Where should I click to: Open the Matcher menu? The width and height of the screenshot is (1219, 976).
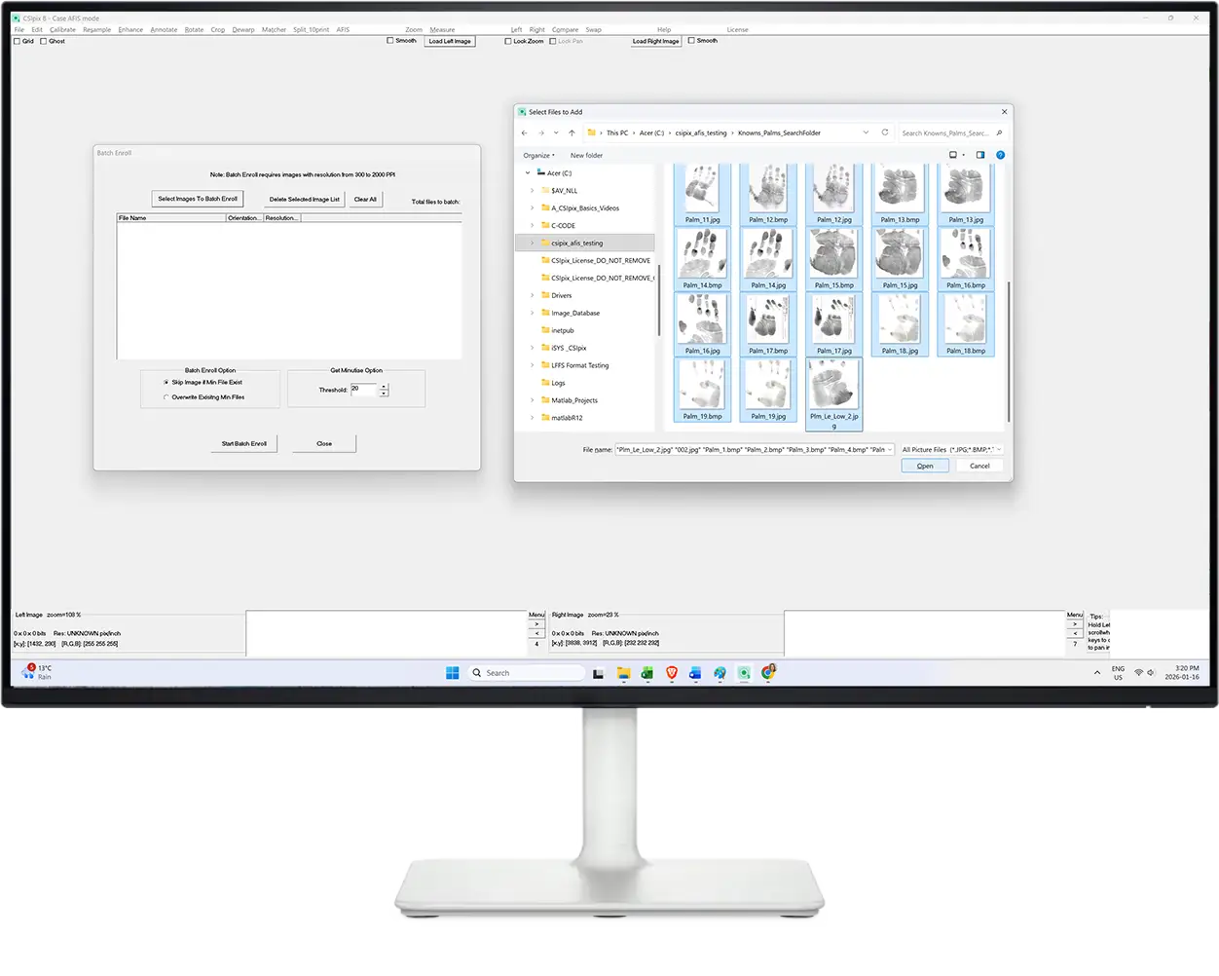pyautogui.click(x=274, y=30)
